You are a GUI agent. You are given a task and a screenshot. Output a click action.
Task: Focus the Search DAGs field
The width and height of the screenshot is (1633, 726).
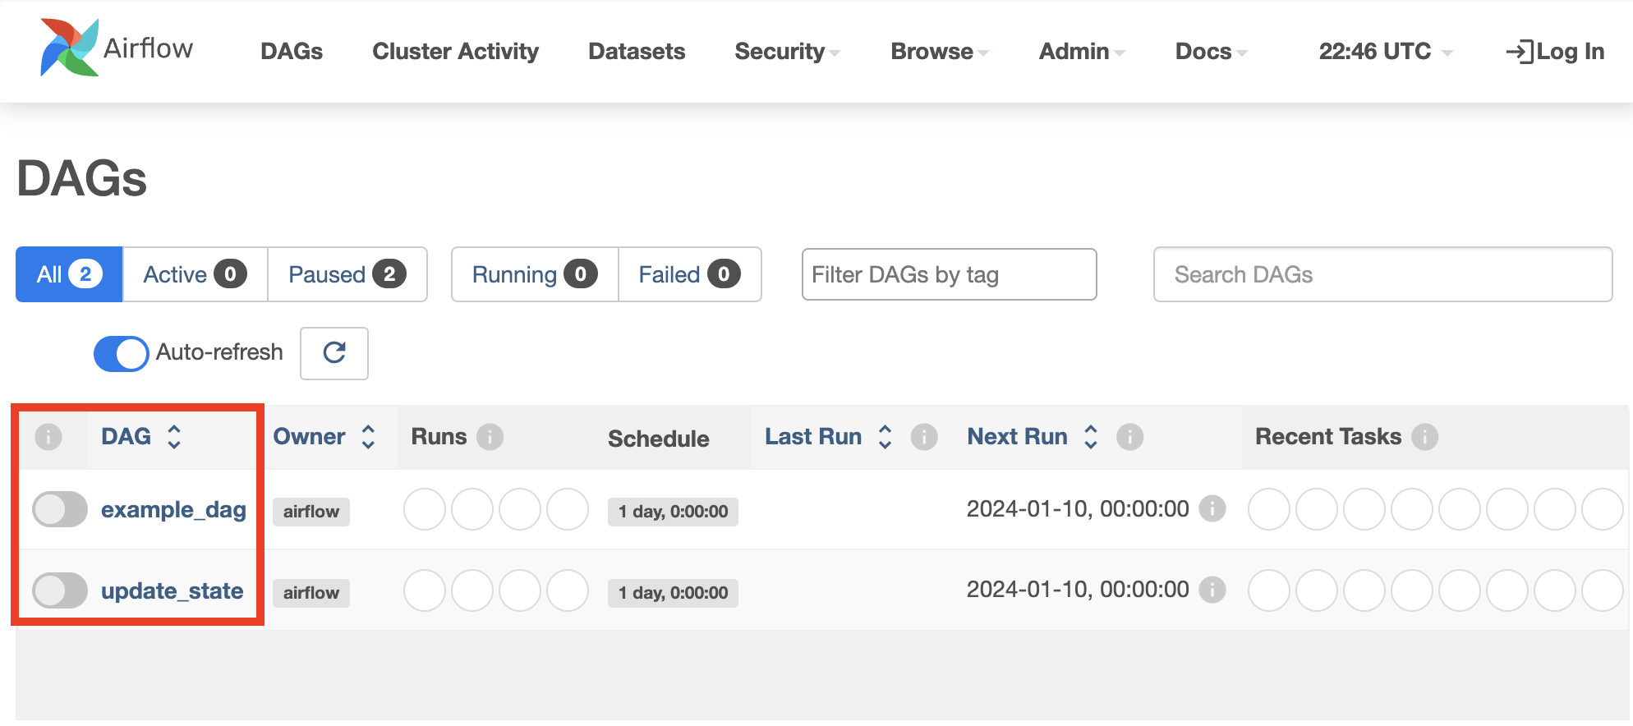[1383, 274]
